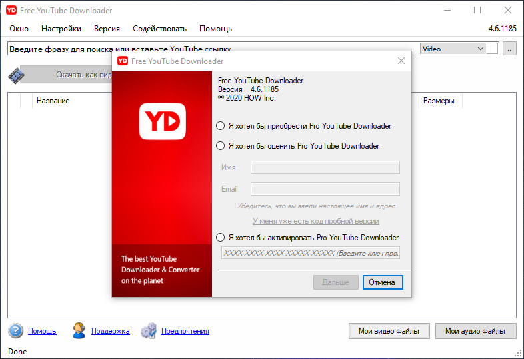Open the Версия menu

point(107,29)
